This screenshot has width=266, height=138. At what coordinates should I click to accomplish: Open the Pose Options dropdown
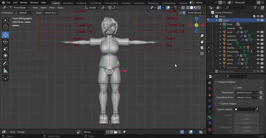pos(196,13)
